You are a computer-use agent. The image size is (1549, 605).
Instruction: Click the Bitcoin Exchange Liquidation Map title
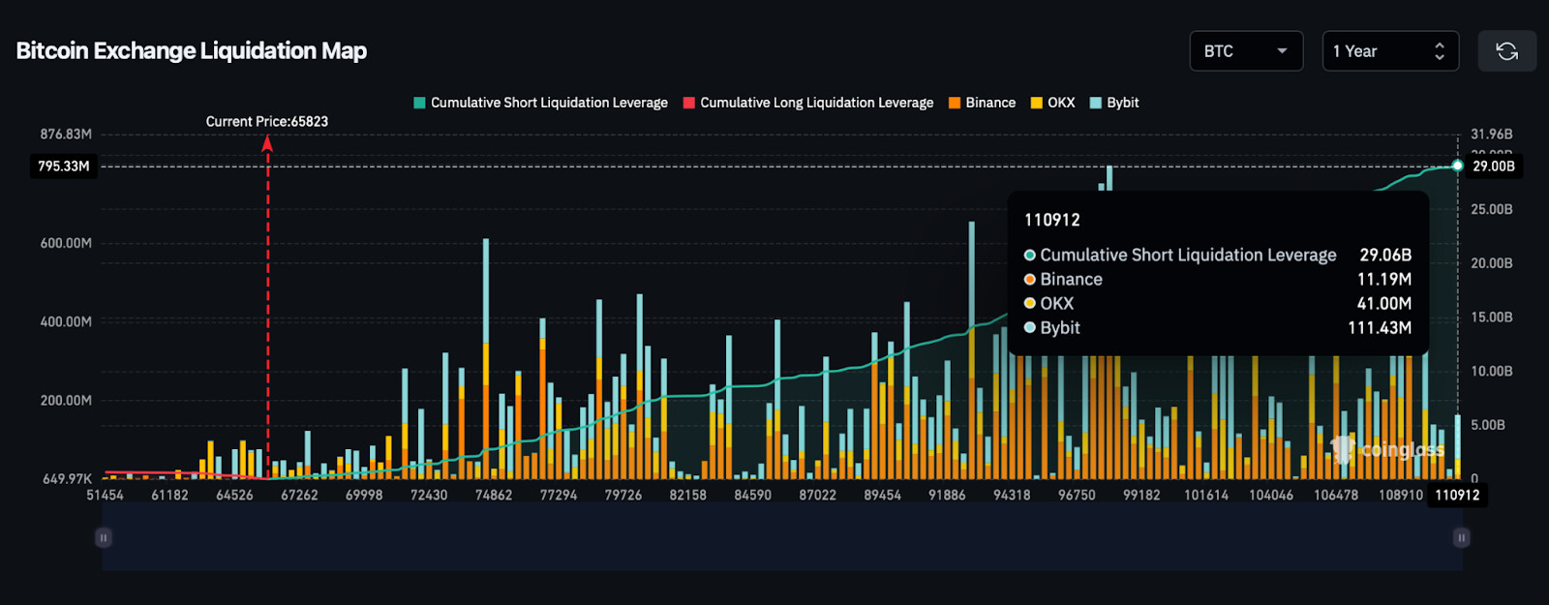(x=192, y=51)
